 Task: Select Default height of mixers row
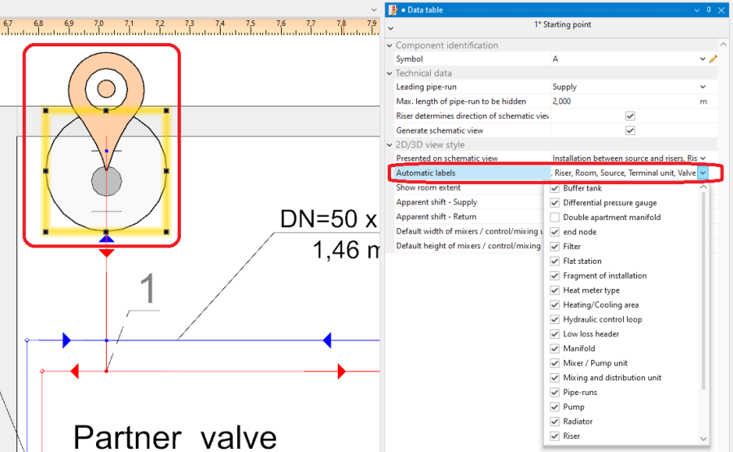tap(469, 245)
